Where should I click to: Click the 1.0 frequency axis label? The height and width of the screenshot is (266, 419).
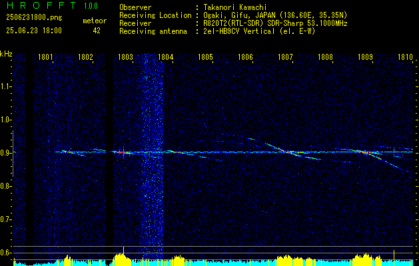5,120
